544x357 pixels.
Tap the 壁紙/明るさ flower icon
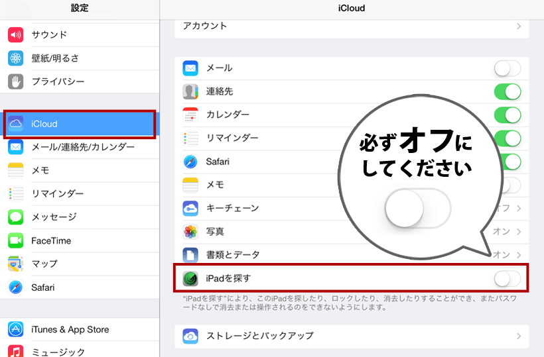pos(16,58)
